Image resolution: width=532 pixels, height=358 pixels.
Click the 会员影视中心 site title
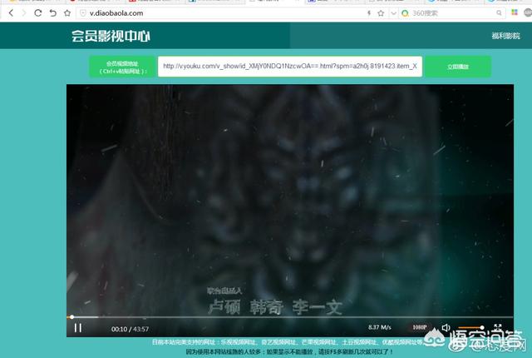(111, 36)
